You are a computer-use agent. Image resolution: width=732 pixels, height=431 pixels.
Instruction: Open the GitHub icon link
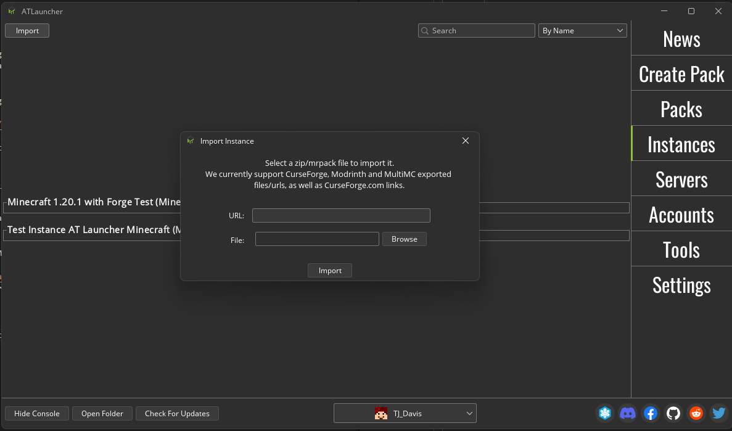(x=673, y=413)
